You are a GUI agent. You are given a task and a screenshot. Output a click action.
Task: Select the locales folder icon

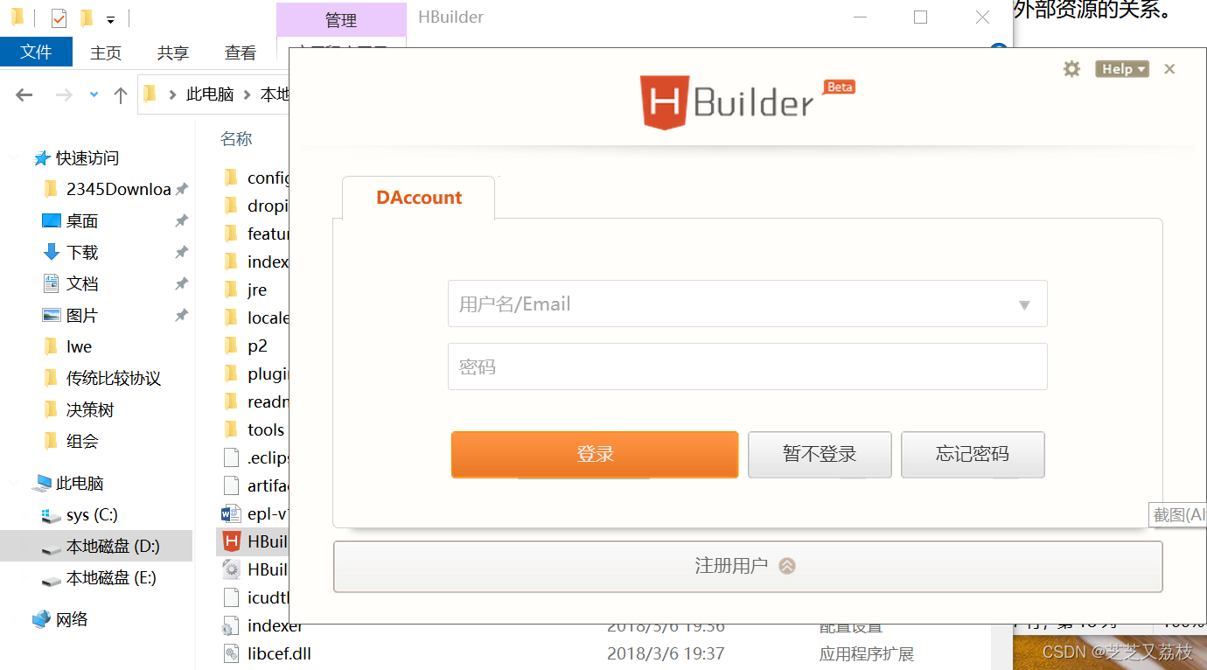coord(231,318)
